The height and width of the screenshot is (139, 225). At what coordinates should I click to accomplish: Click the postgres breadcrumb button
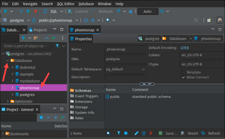[149, 39]
